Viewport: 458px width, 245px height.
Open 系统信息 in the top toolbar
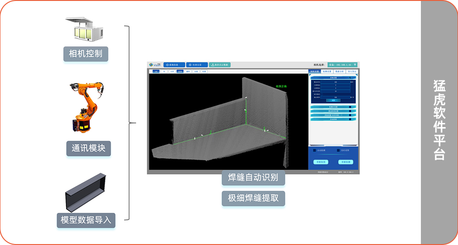coord(174,65)
